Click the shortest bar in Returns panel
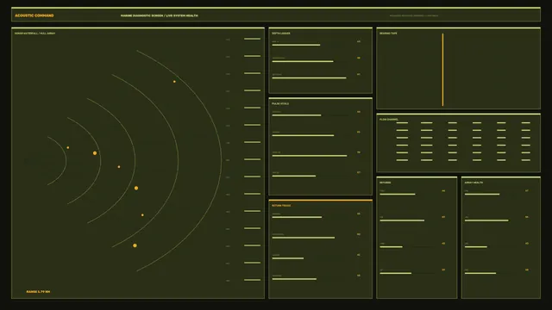 tap(391, 247)
